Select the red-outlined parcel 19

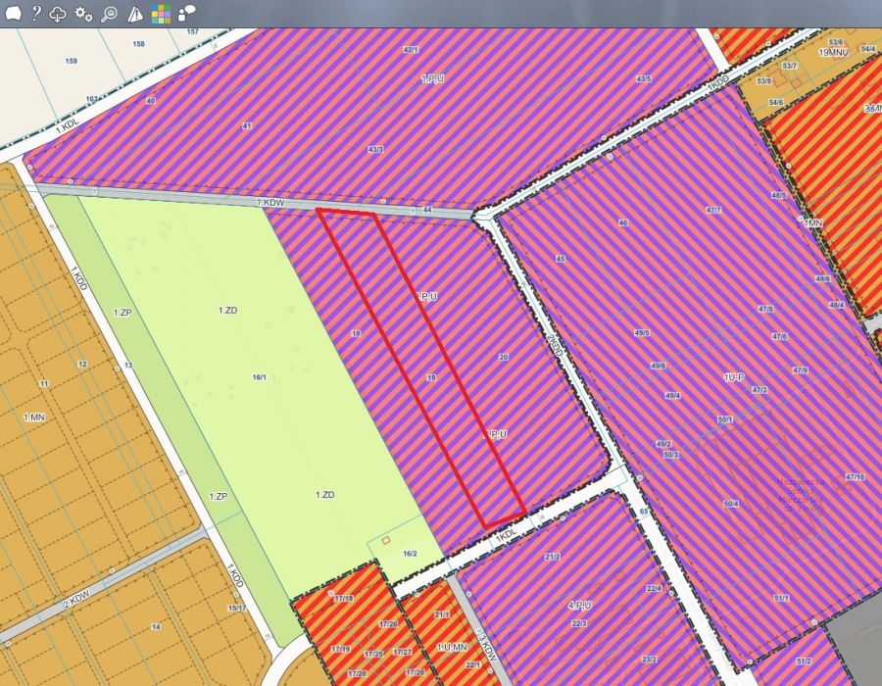[x=431, y=376]
